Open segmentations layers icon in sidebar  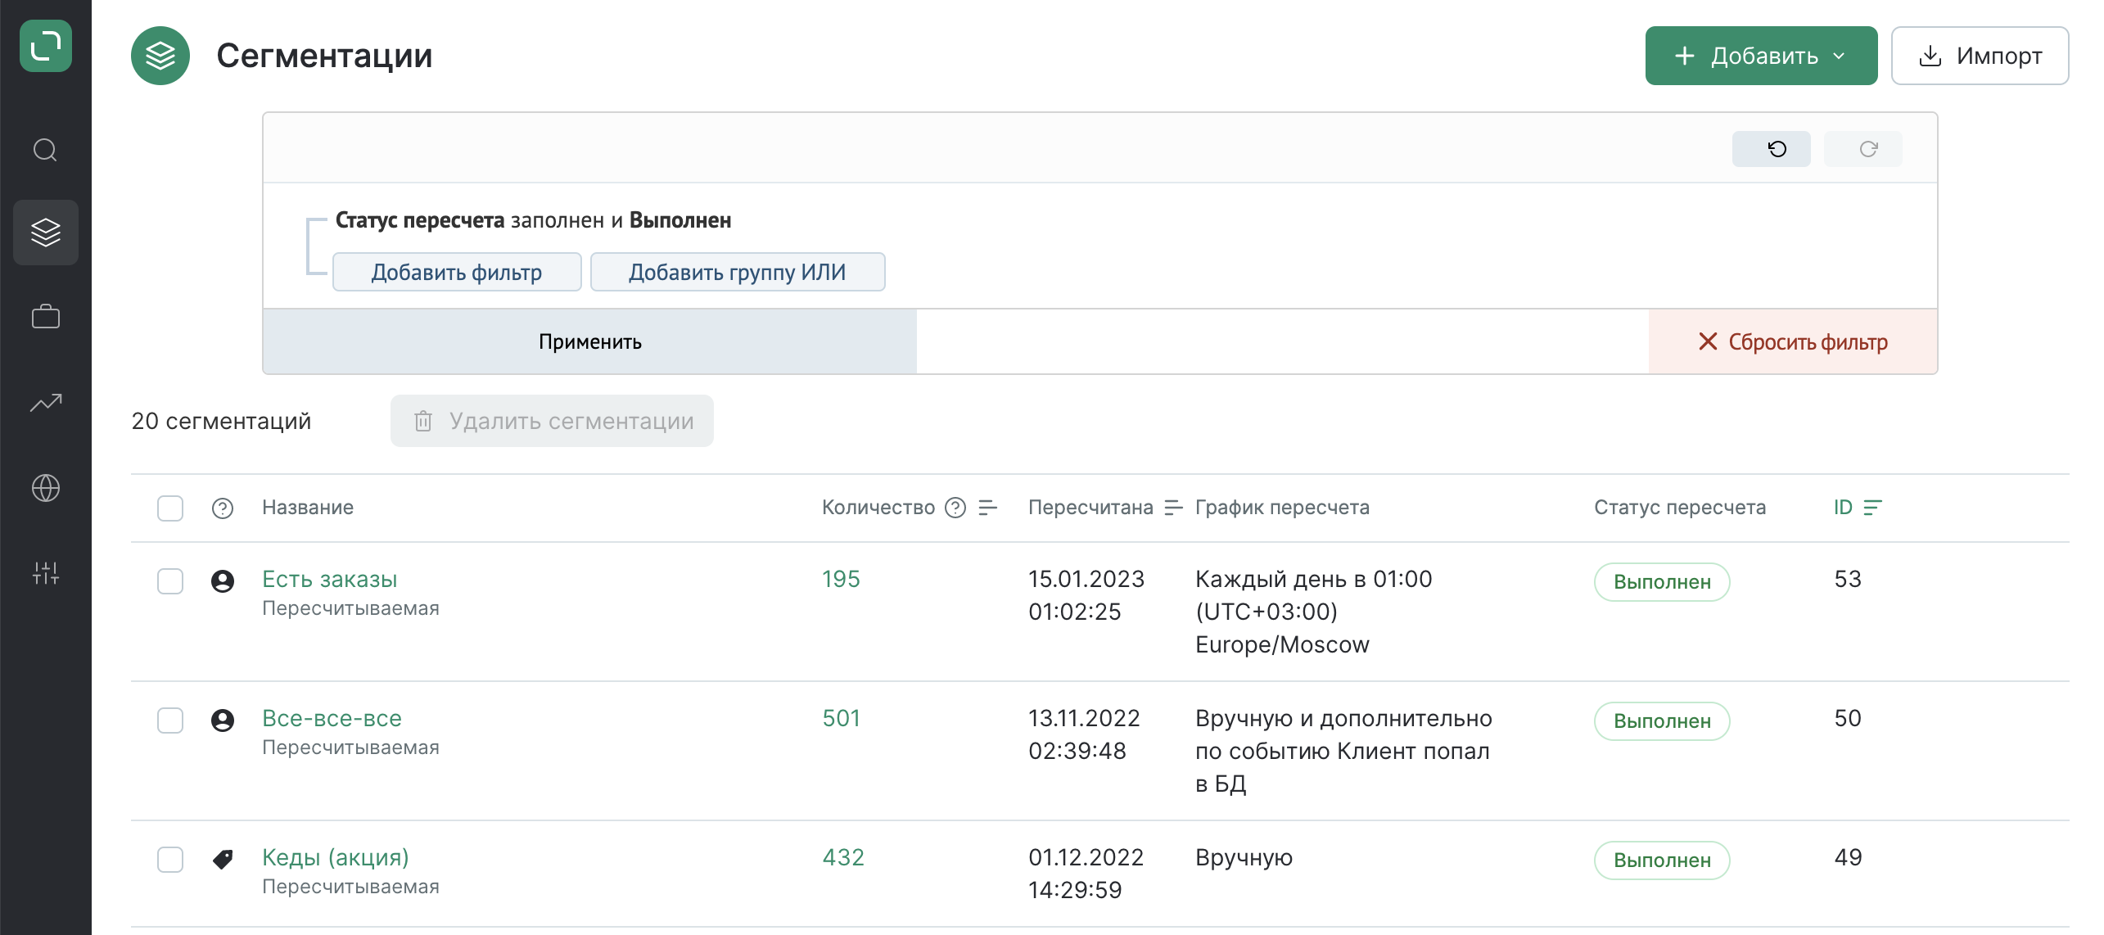pyautogui.click(x=46, y=233)
